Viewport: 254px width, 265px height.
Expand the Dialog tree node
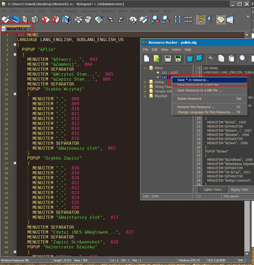(x=145, y=82)
